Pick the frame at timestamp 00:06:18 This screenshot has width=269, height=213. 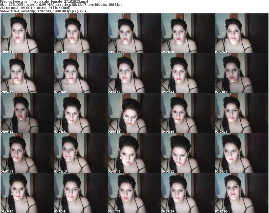tap(134, 113)
